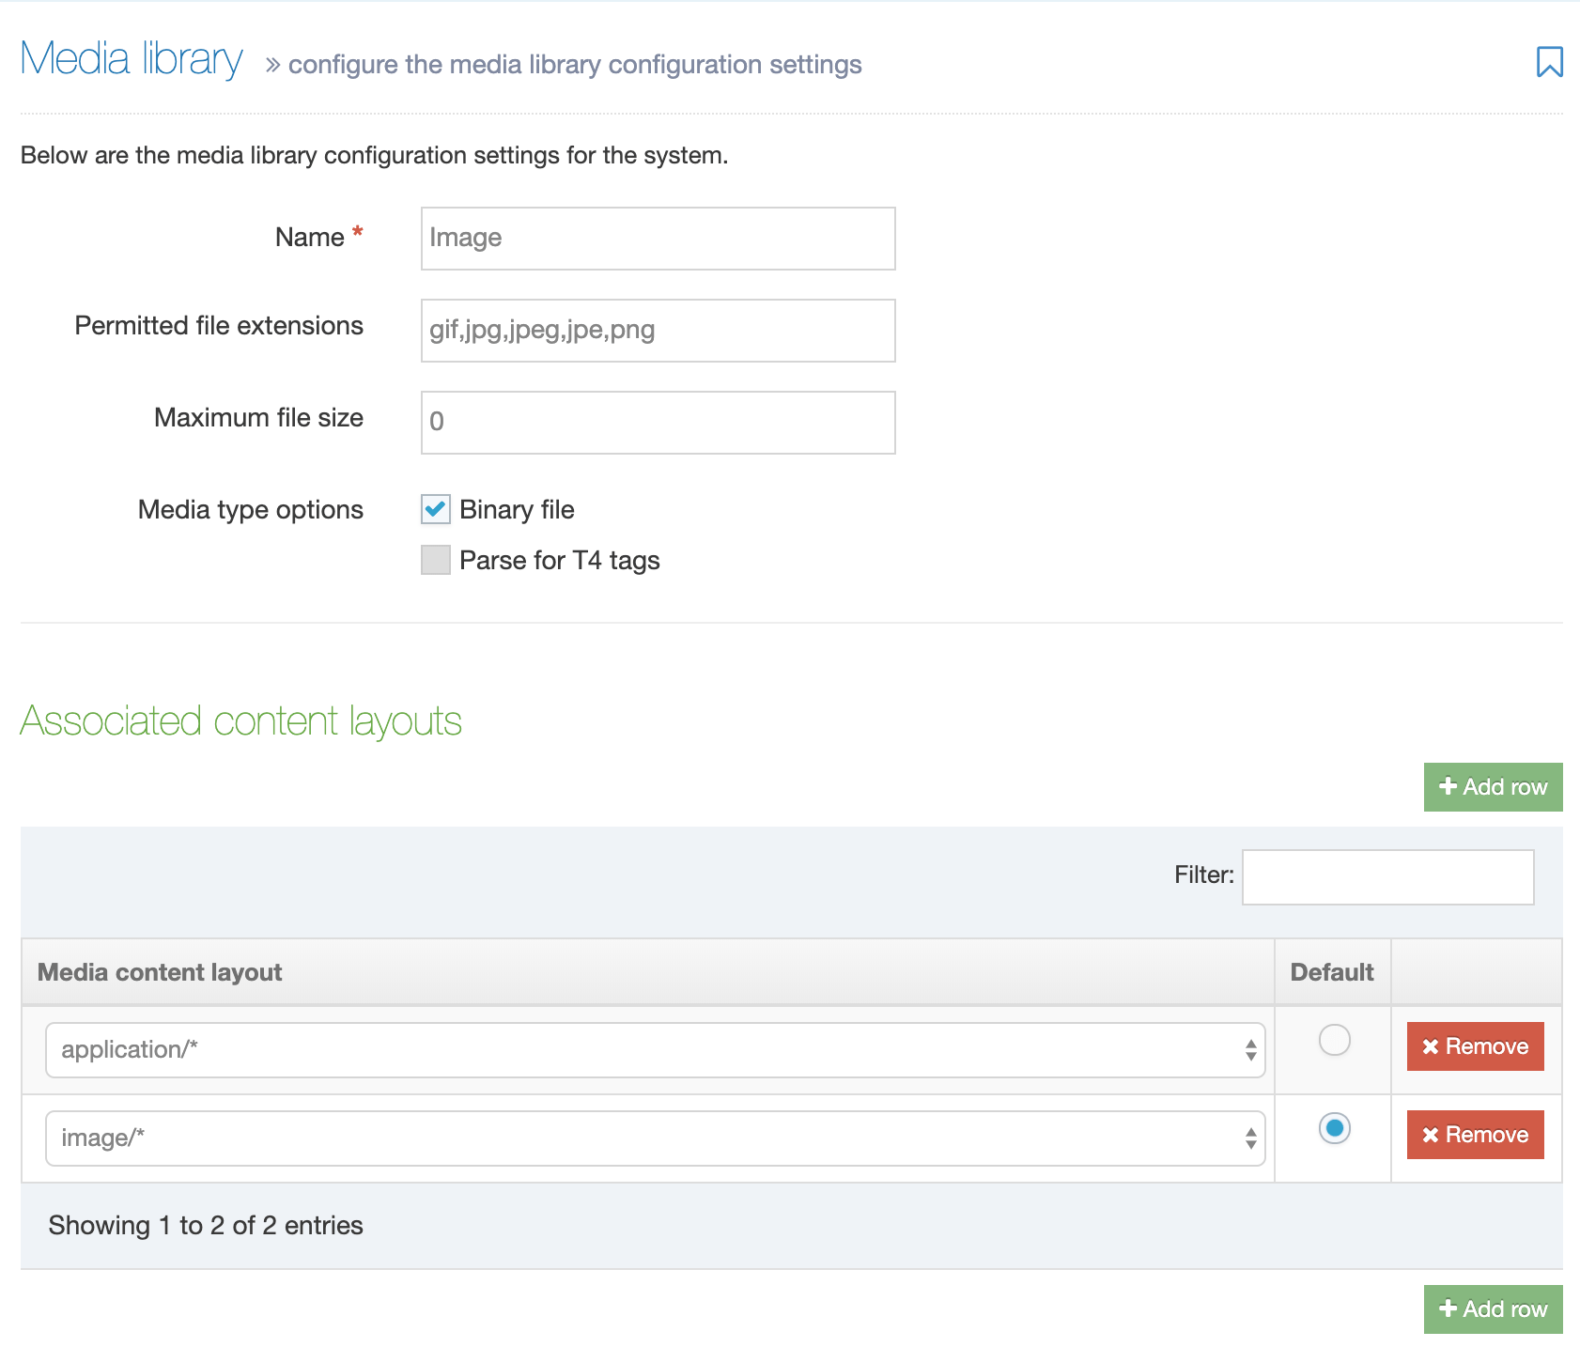Set application/* as the default layout
Image resolution: width=1580 pixels, height=1347 pixels.
[1334, 1040]
